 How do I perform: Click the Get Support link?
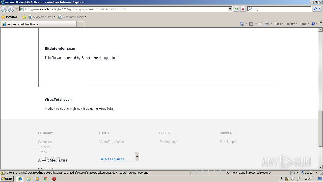[x=229, y=142]
